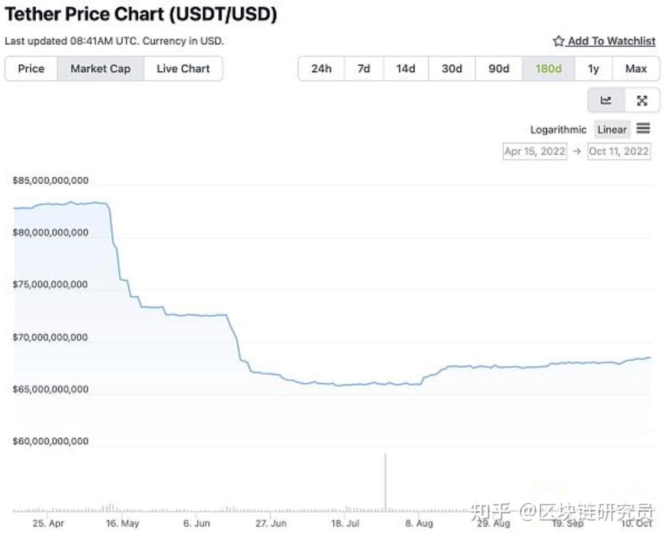Select the Market Cap tab
The width and height of the screenshot is (671, 539).
coord(100,68)
